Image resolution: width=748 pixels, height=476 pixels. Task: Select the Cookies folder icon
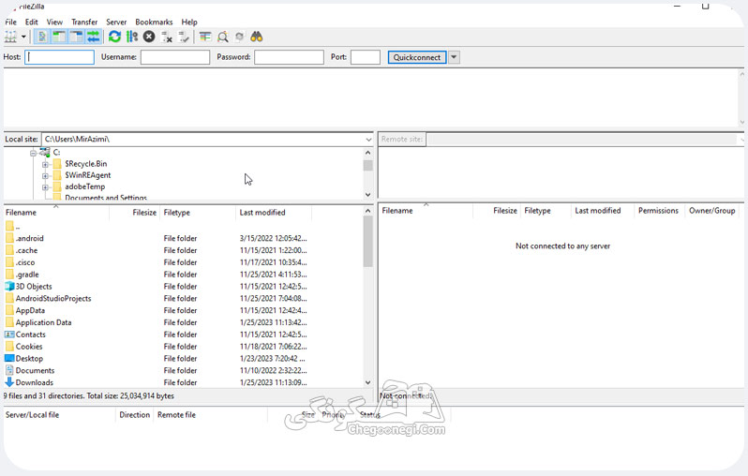(x=9, y=347)
